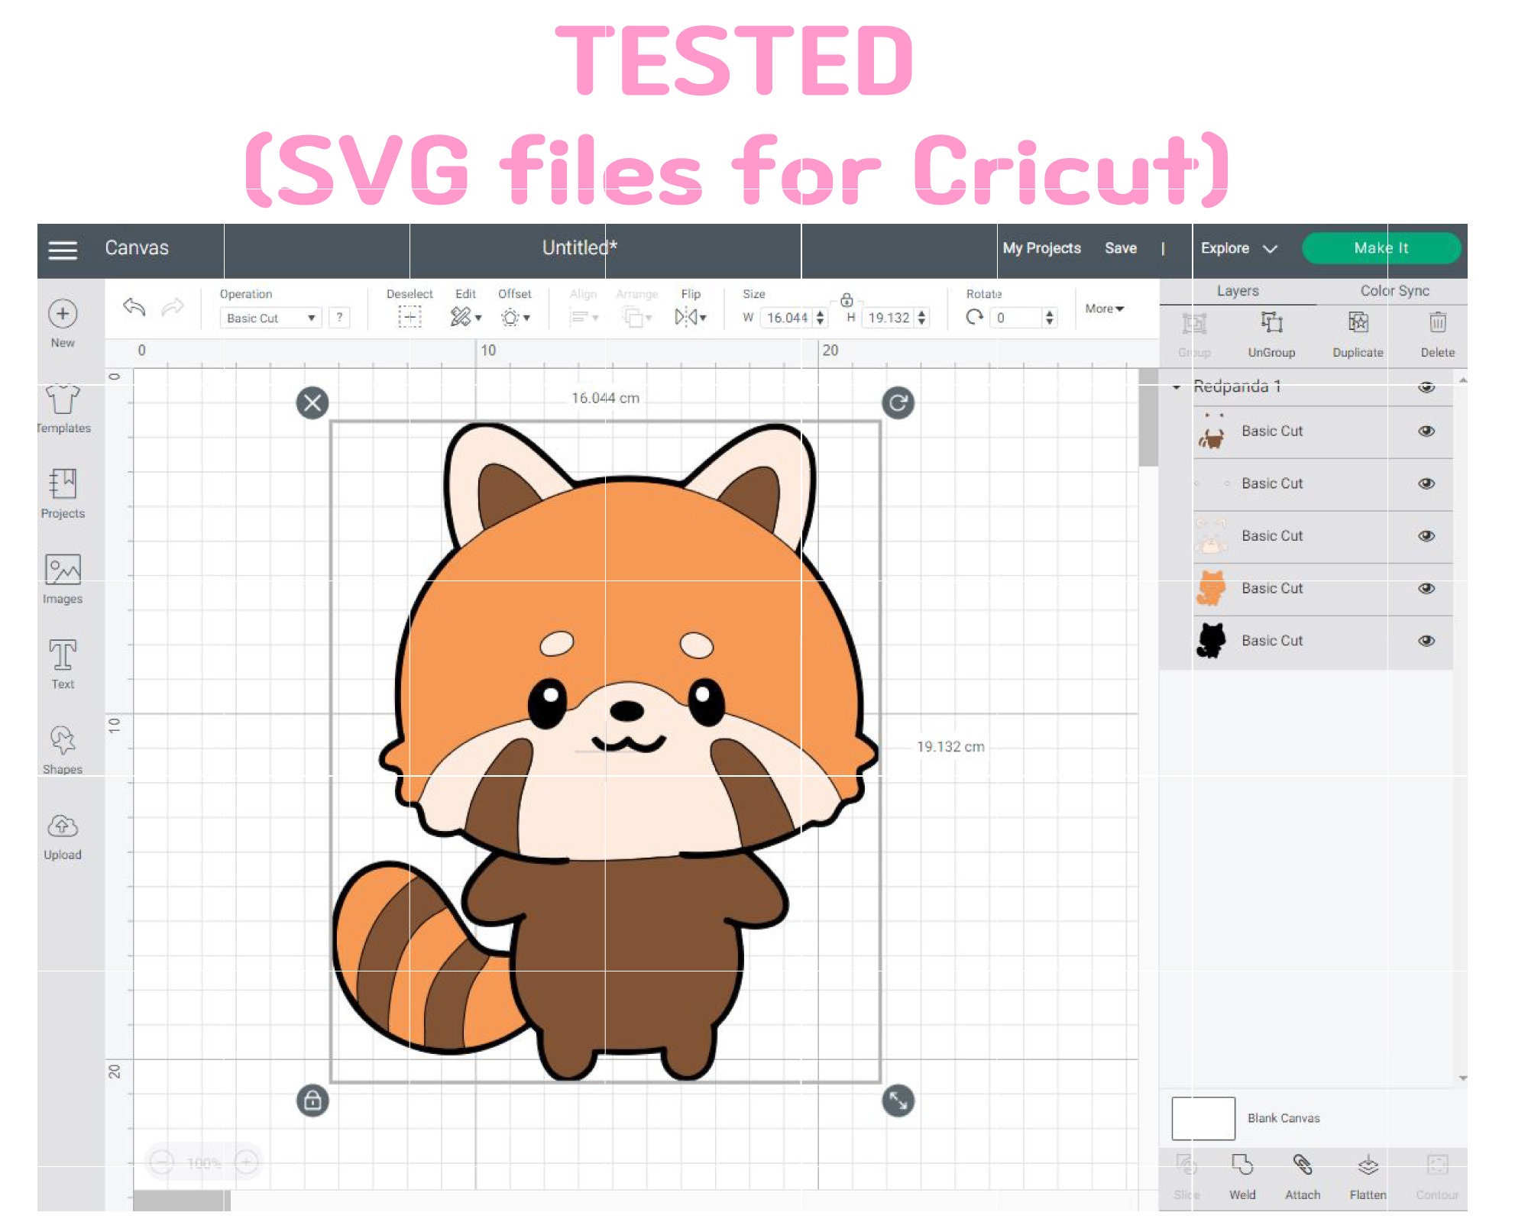This screenshot has height=1222, width=1528.
Task: Click the Blank Canvas color swatch
Action: click(1203, 1117)
